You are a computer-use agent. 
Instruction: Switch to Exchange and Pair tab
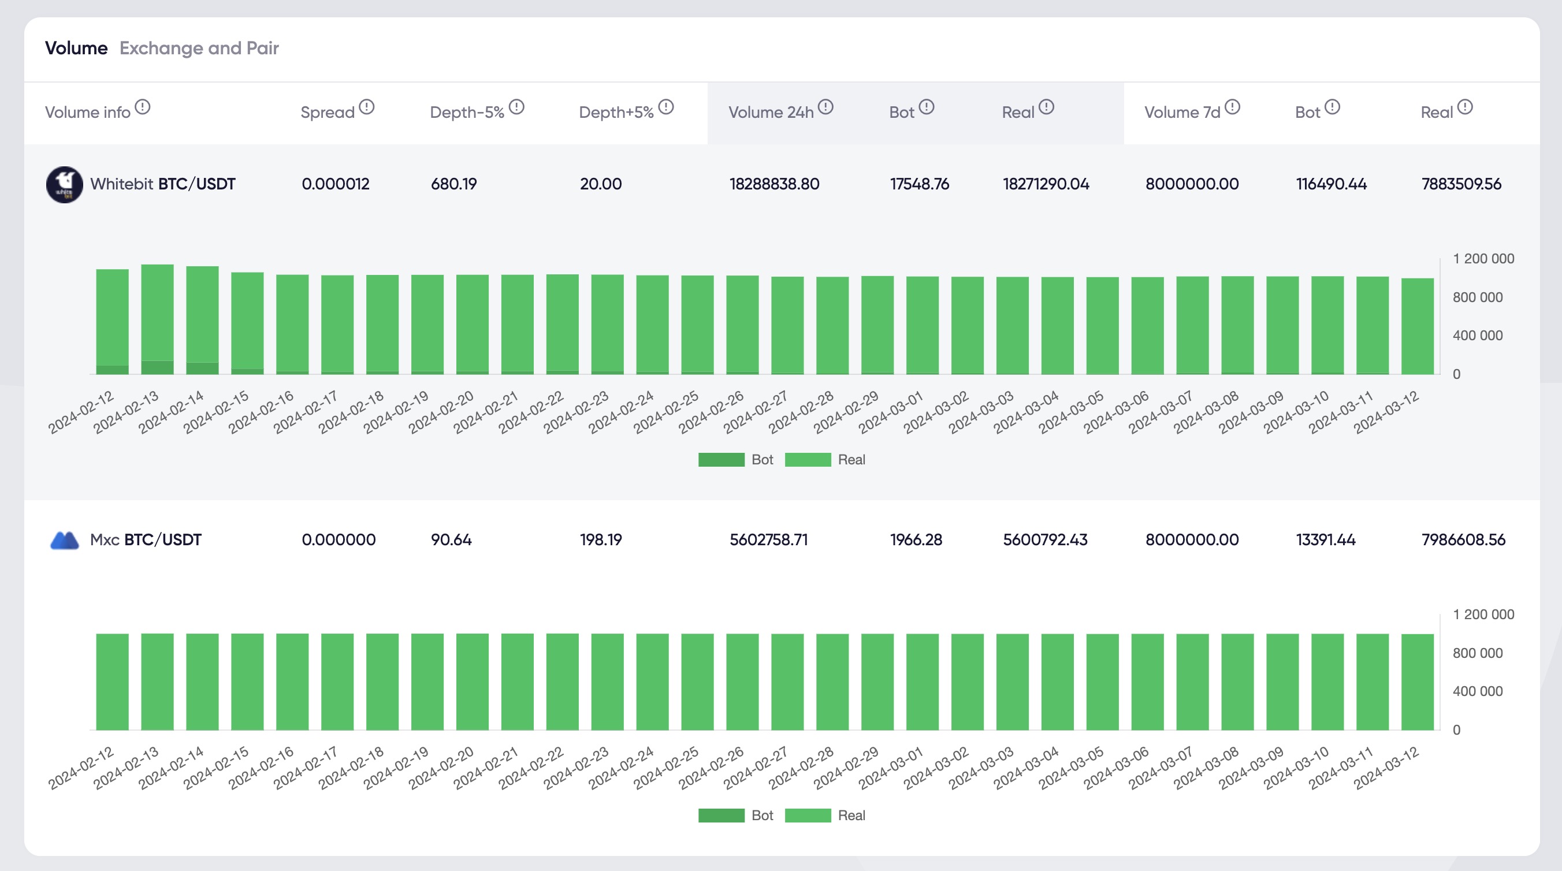pos(199,48)
